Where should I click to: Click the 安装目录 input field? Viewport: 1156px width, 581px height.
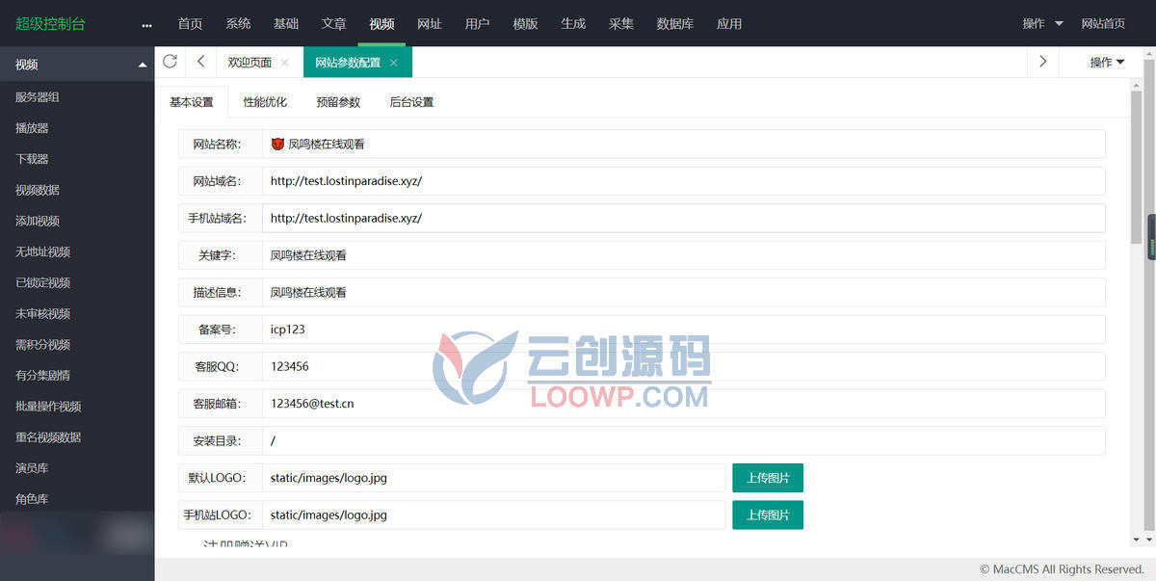tap(683, 440)
